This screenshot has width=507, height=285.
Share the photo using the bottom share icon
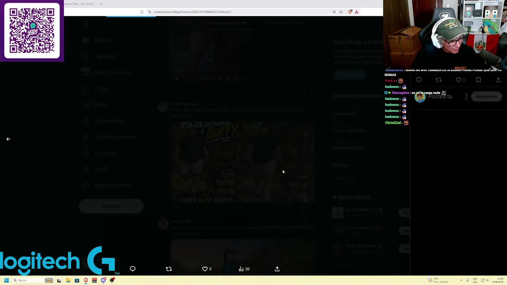(x=277, y=269)
